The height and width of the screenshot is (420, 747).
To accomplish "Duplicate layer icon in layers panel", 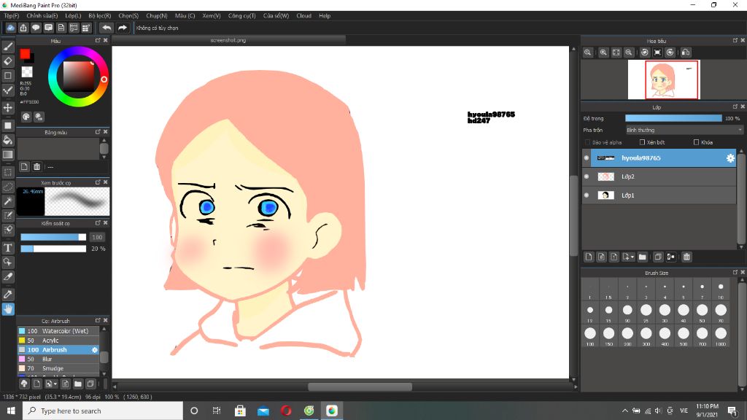I will (658, 257).
